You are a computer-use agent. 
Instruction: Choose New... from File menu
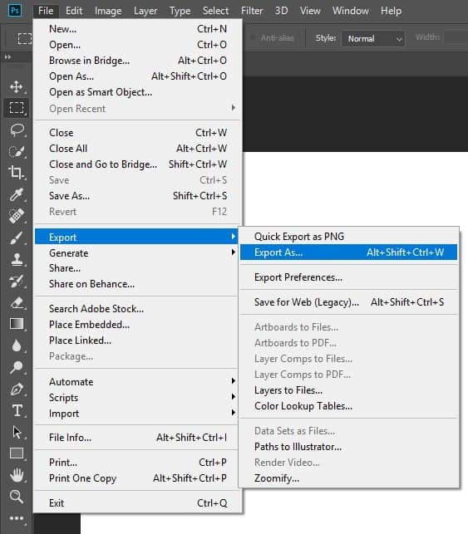point(138,29)
